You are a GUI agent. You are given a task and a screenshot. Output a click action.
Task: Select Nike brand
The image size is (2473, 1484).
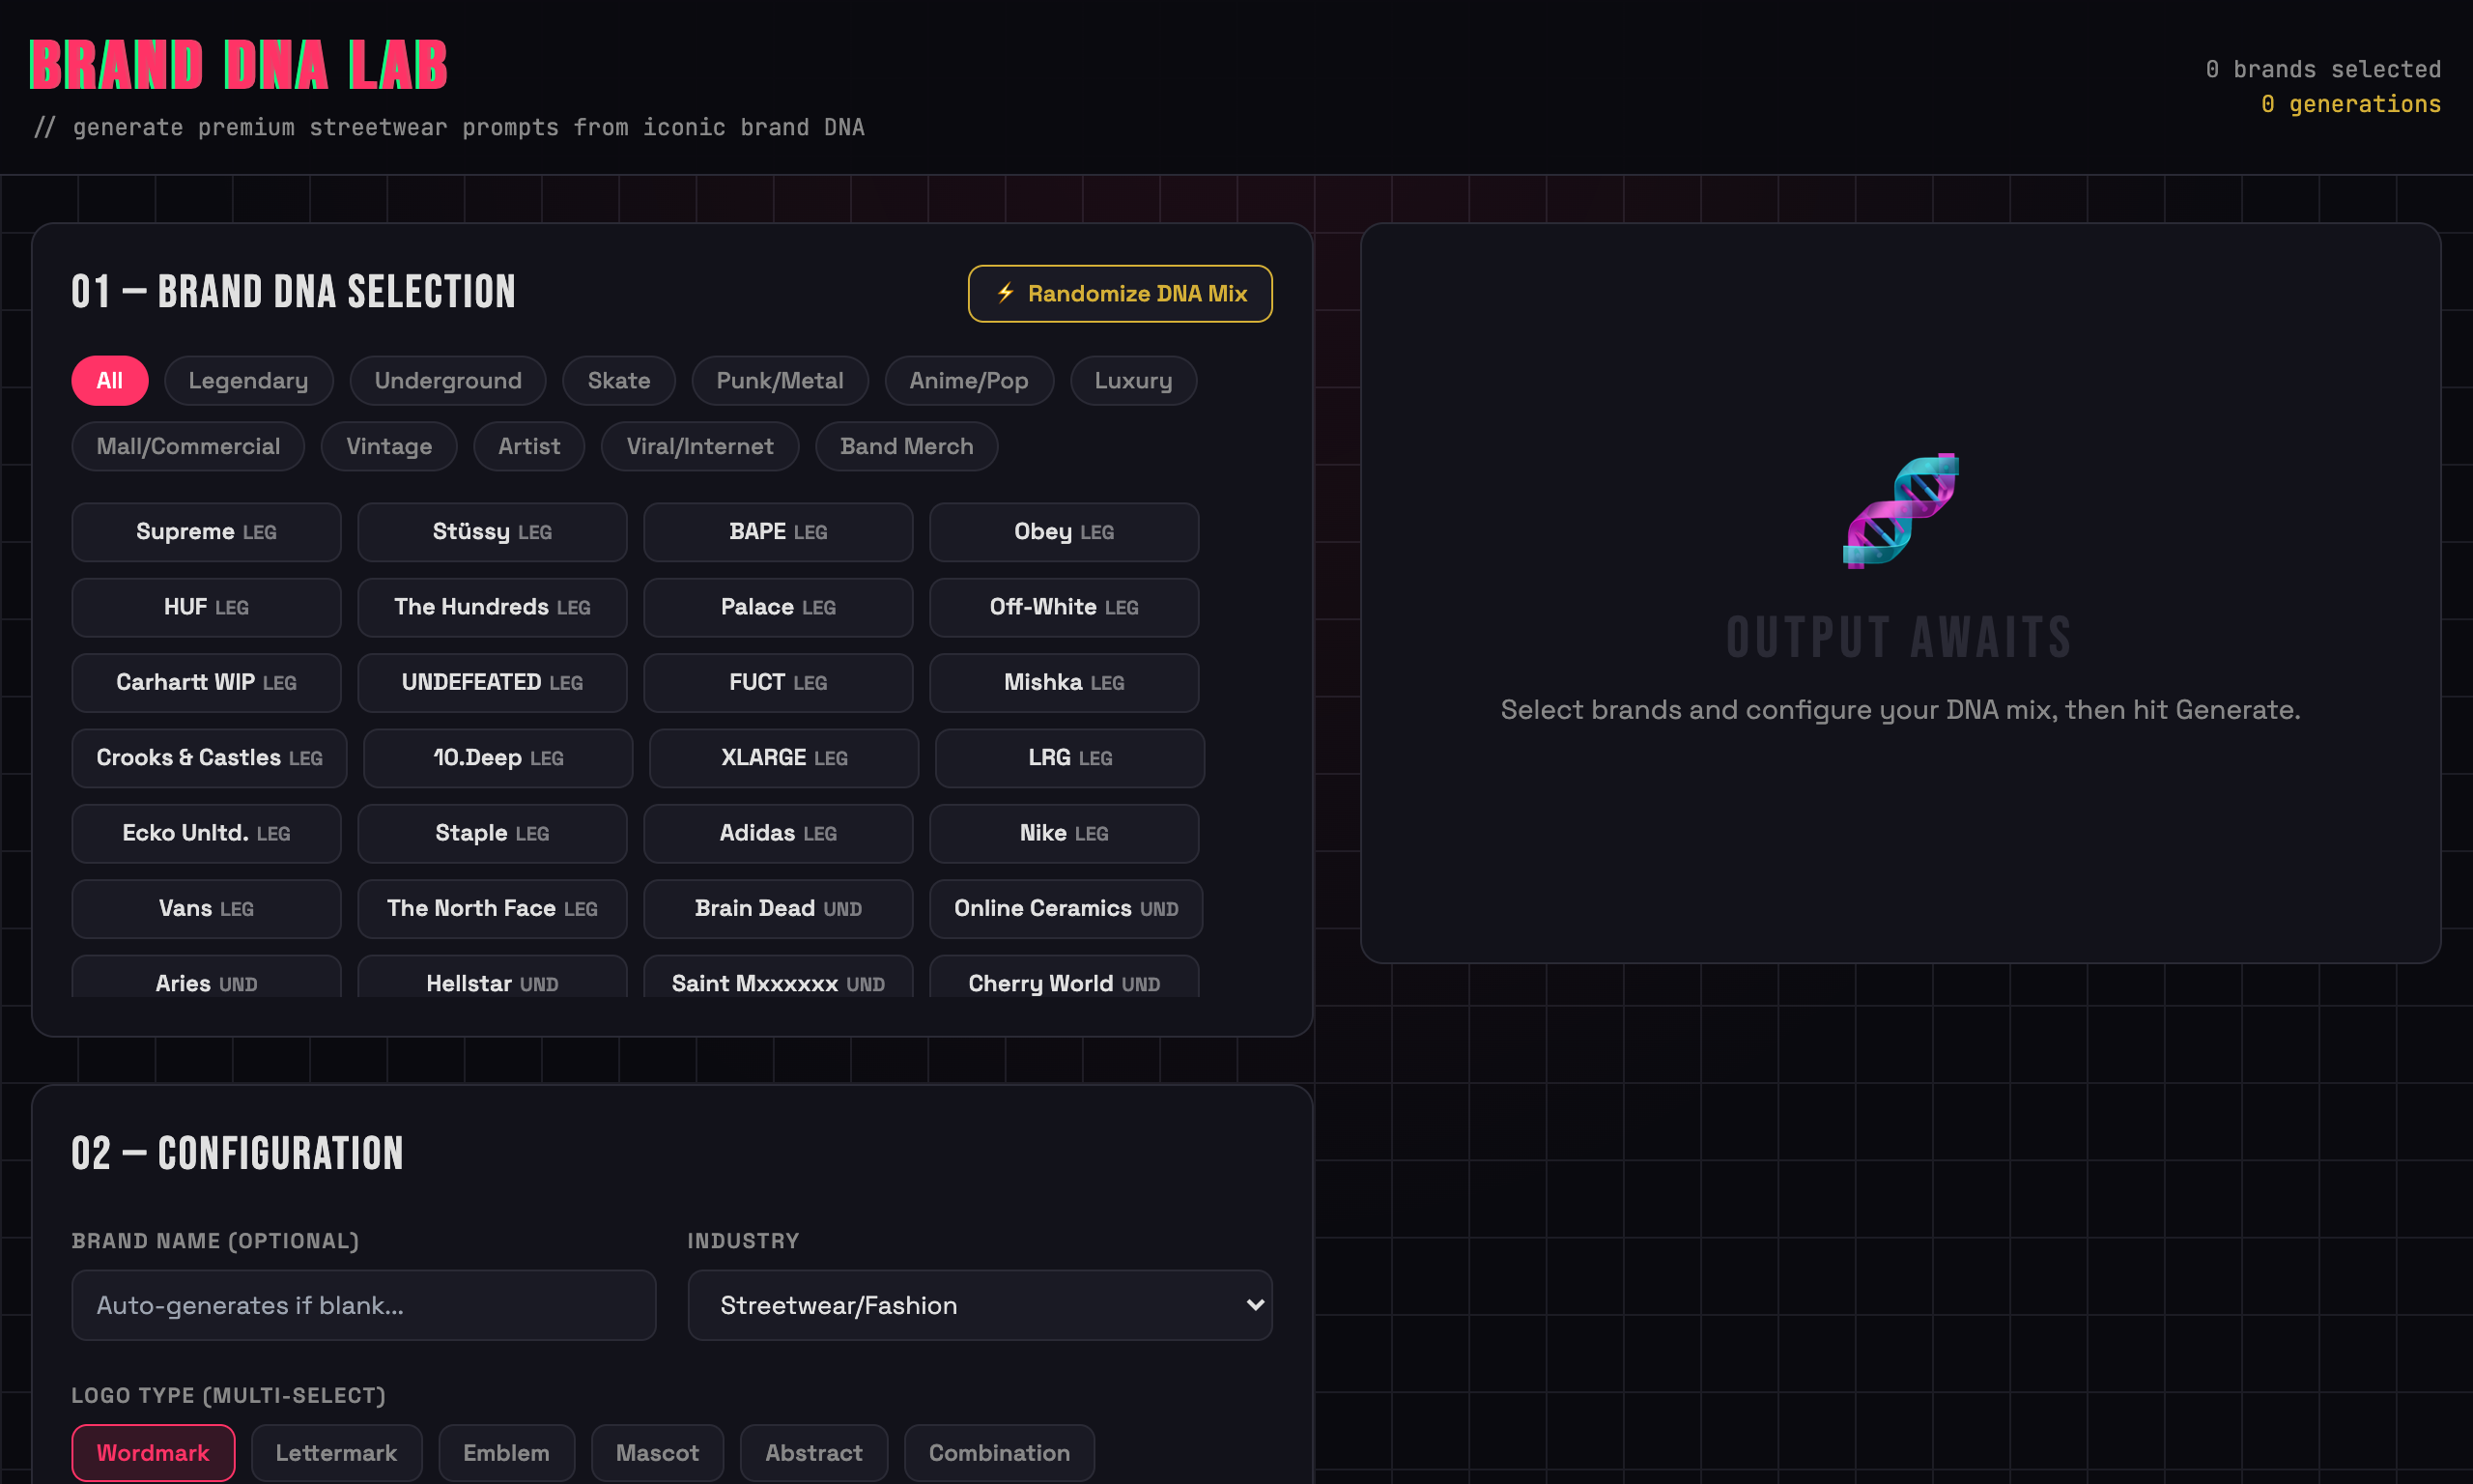[x=1065, y=834]
